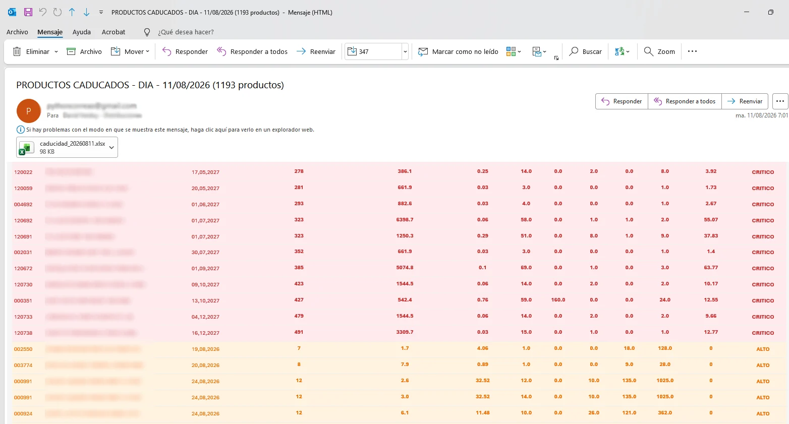The height and width of the screenshot is (424, 789).
Task: Click product code 120022
Action: pos(23,172)
